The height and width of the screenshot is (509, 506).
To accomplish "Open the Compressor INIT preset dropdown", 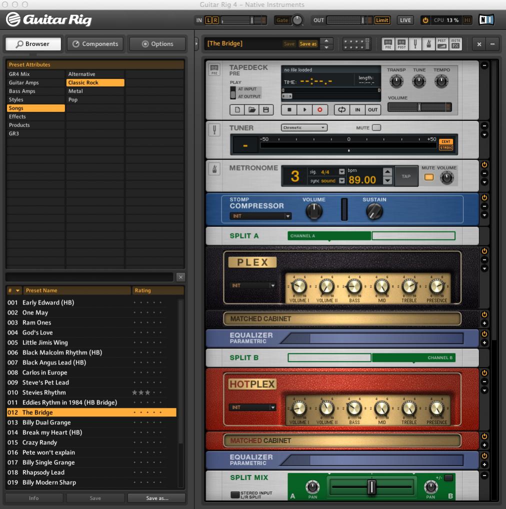I will pos(260,216).
